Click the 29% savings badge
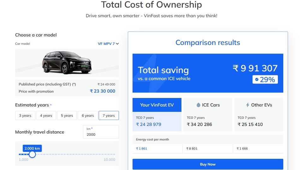Screen dimensions: 303x170 [x=265, y=79]
